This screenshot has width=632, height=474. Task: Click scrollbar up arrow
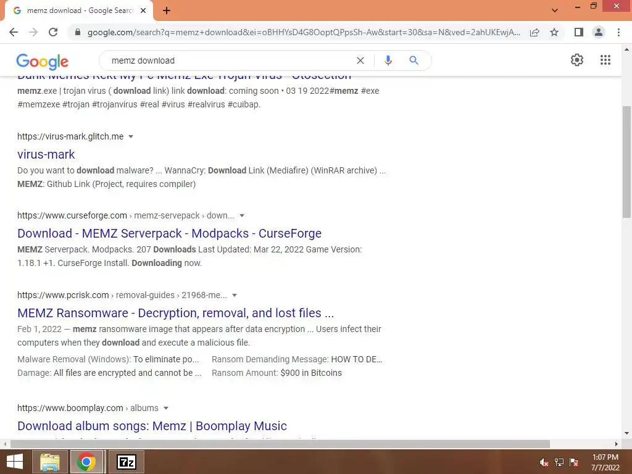(x=626, y=49)
